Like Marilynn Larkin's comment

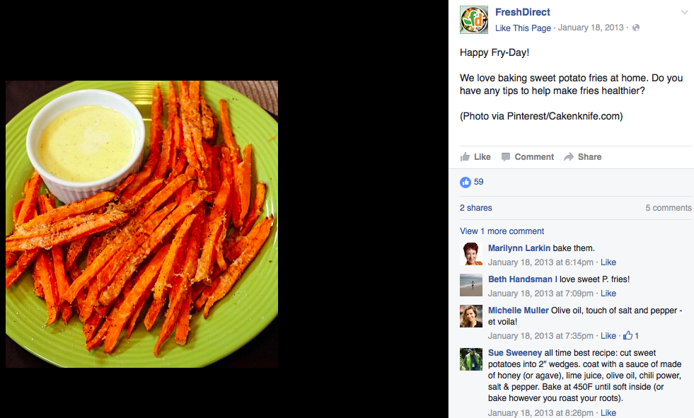point(608,262)
